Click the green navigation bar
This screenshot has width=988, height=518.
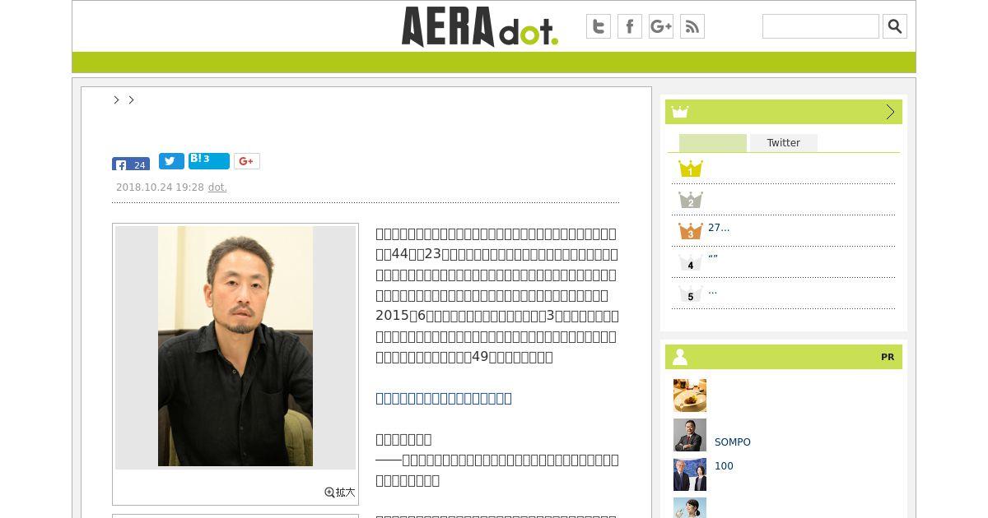click(494, 62)
